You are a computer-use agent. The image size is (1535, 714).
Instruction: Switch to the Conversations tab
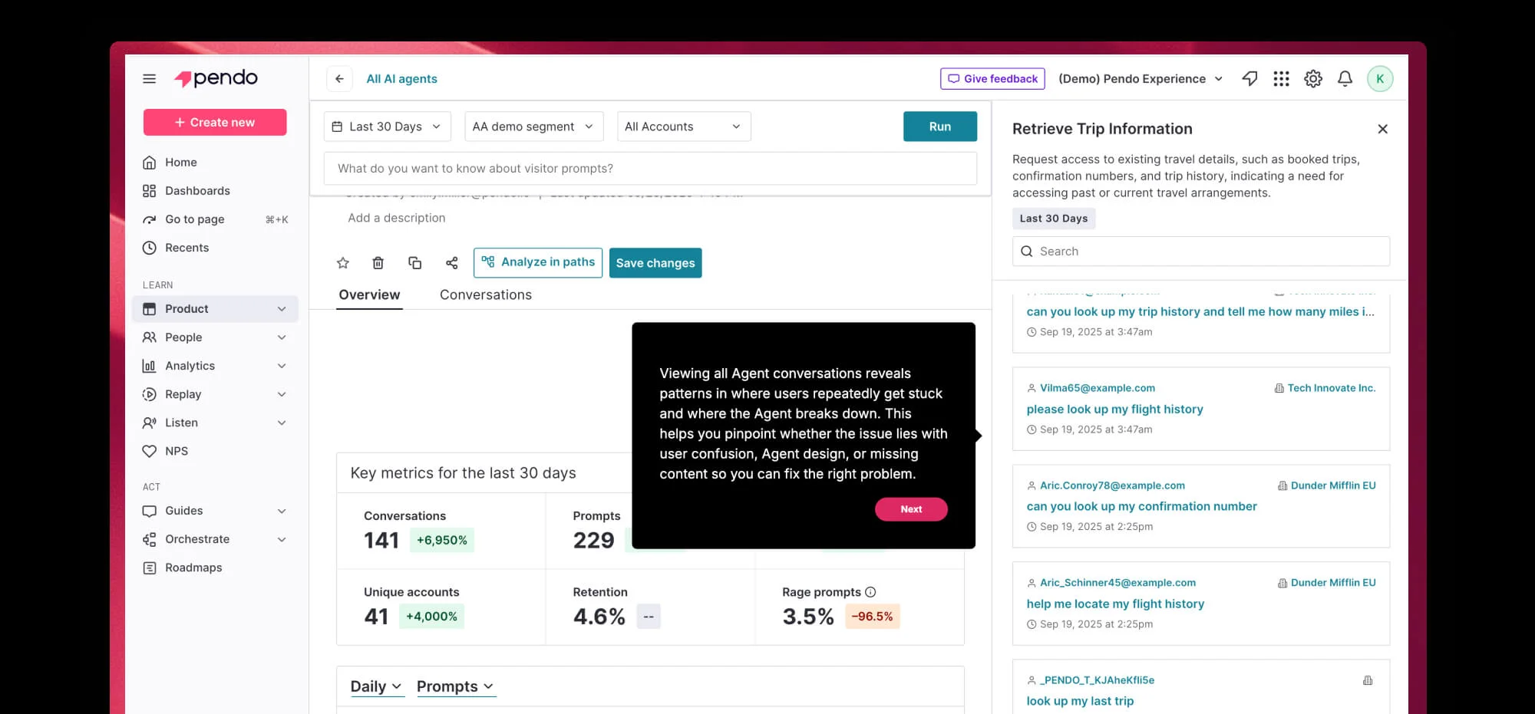[485, 295]
